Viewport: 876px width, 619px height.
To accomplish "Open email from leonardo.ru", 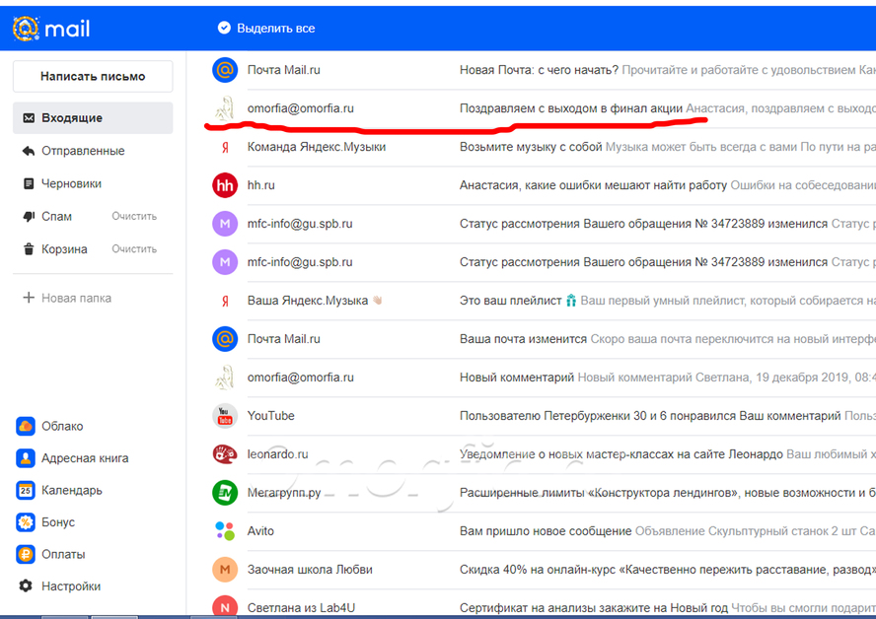I will pyautogui.click(x=541, y=454).
